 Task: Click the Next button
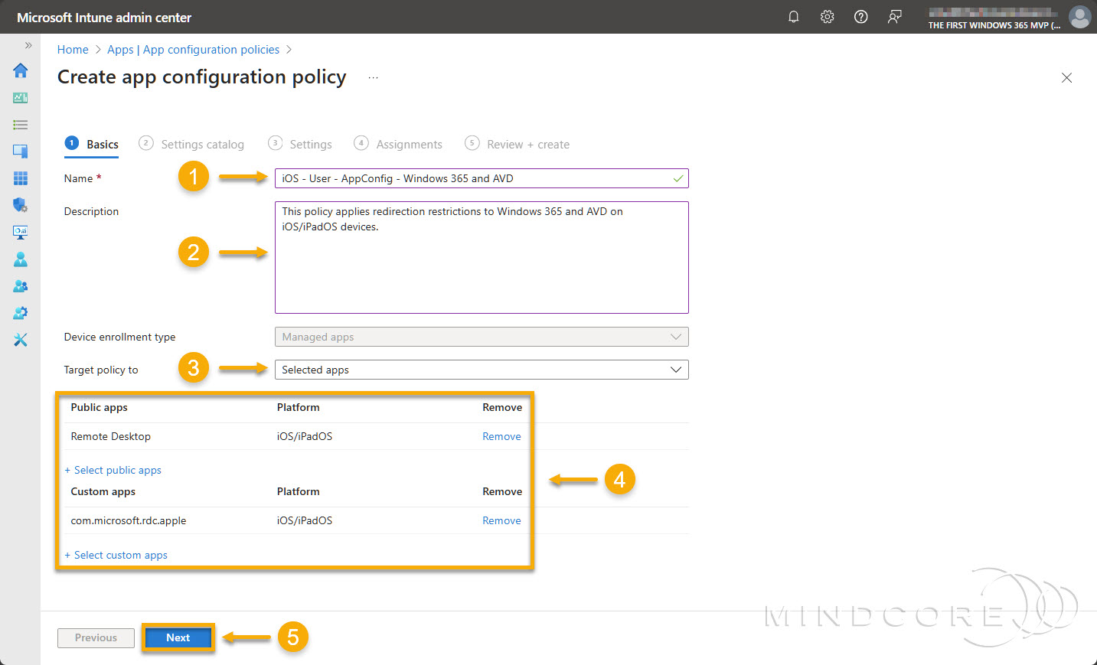(x=178, y=637)
